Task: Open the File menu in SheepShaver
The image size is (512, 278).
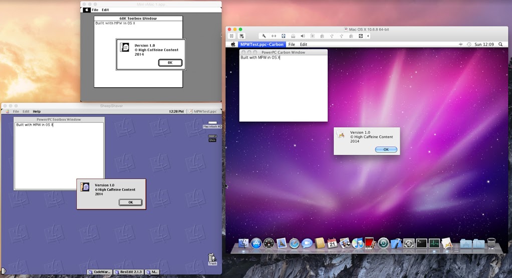Action: (x=16, y=111)
